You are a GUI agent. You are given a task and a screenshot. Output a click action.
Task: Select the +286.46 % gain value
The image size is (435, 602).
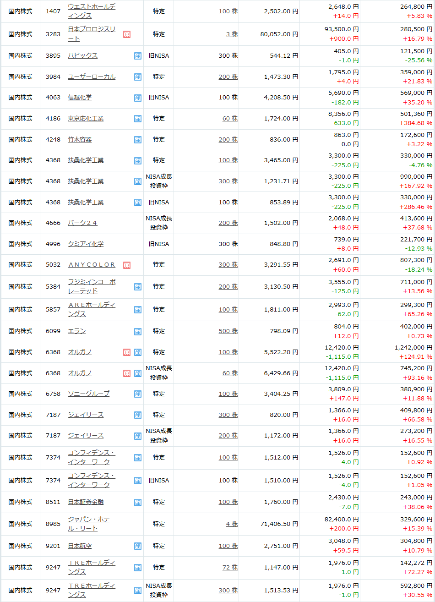[415, 207]
